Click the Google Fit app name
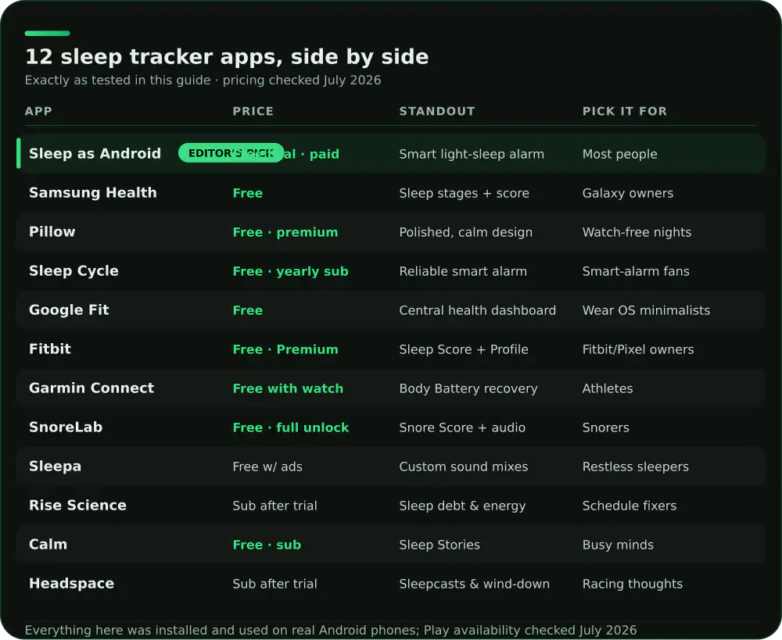Image resolution: width=782 pixels, height=640 pixels. [x=69, y=309]
